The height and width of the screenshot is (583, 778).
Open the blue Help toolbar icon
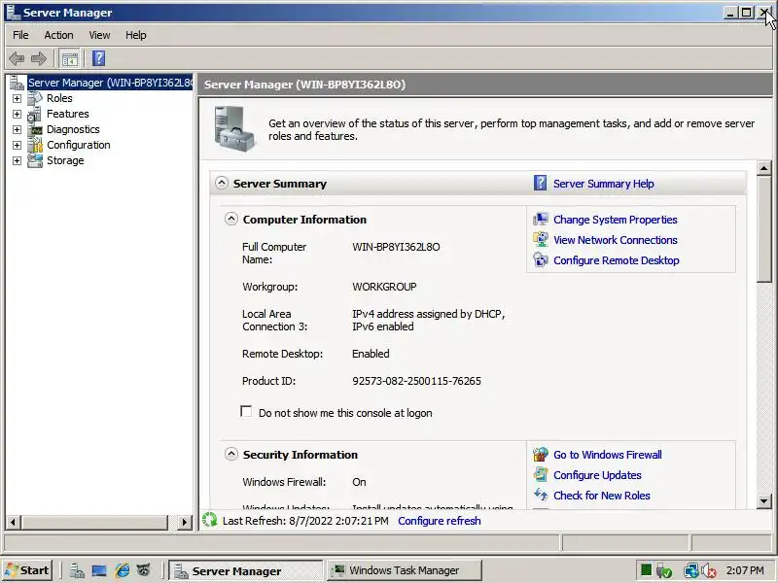click(99, 58)
